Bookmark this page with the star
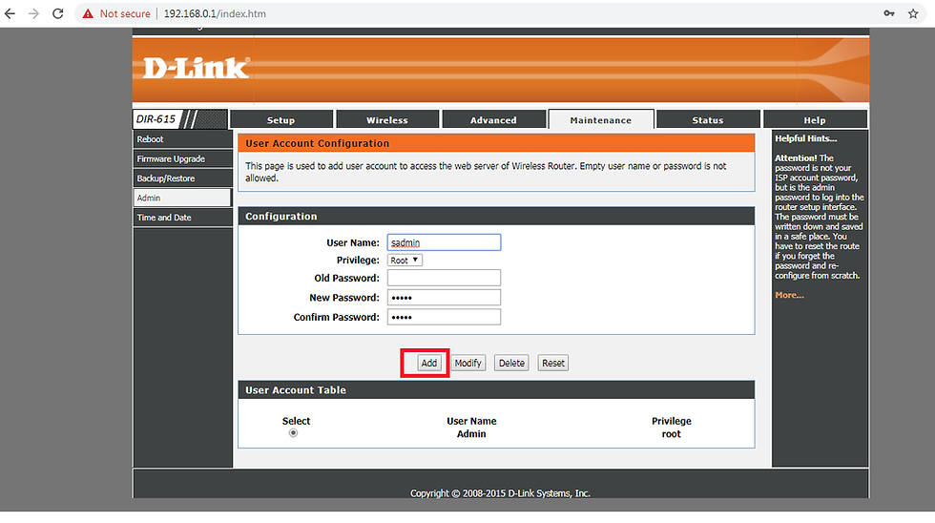This screenshot has width=935, height=523. coord(913,13)
